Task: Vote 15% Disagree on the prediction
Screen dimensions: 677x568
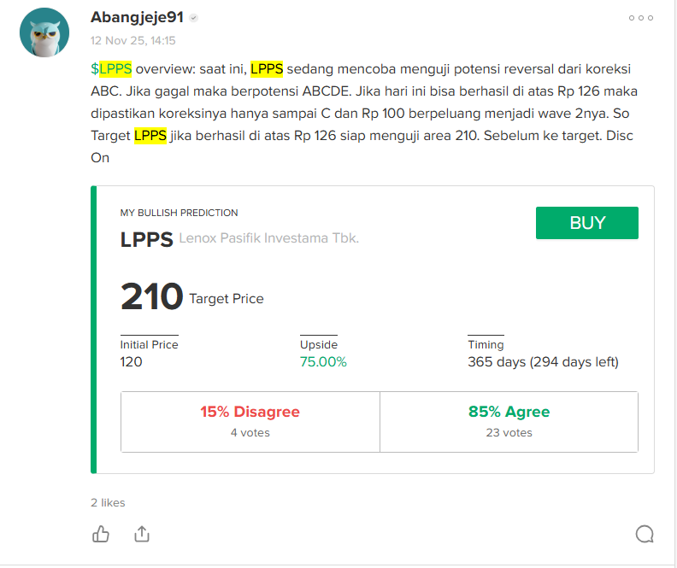Action: [x=250, y=421]
